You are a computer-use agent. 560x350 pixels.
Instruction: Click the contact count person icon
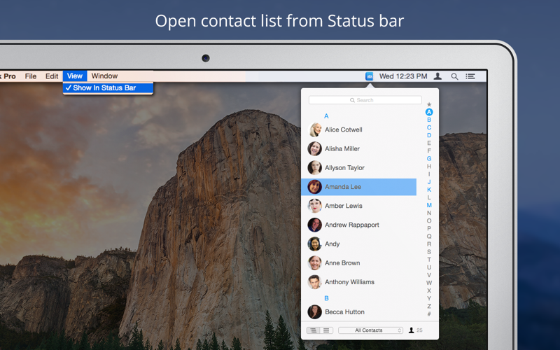(x=412, y=330)
